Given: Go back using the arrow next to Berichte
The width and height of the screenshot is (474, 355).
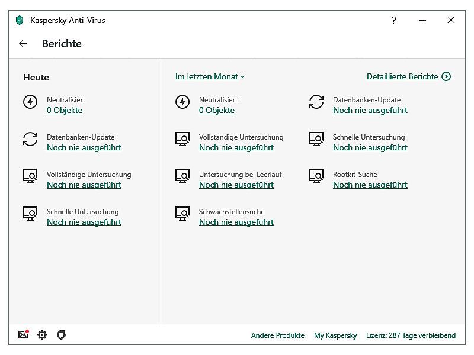Looking at the screenshot, I should coord(23,44).
